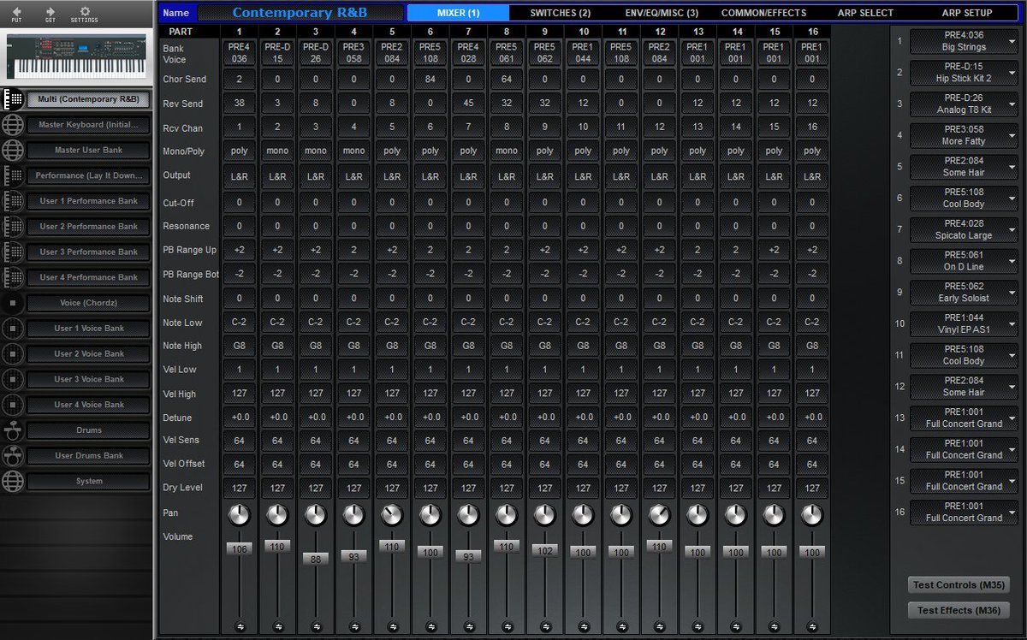
Task: Toggle Mono/Poly setting for part 16
Action: point(811,151)
